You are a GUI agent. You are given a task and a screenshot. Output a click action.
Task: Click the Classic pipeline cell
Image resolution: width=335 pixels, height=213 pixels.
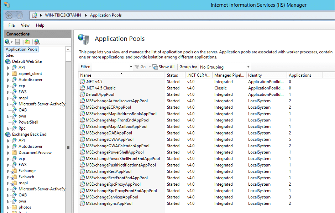click(x=220, y=88)
